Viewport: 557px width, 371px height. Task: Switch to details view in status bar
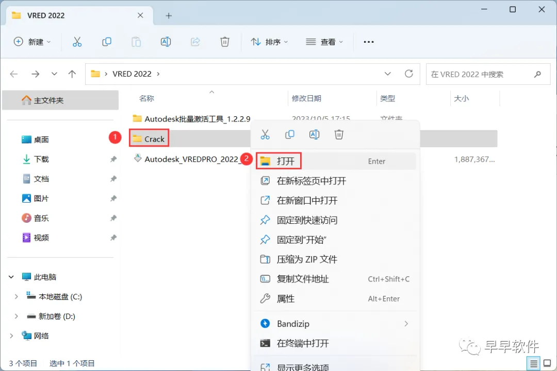pyautogui.click(x=534, y=364)
